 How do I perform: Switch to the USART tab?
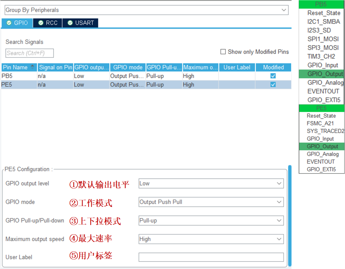point(80,23)
